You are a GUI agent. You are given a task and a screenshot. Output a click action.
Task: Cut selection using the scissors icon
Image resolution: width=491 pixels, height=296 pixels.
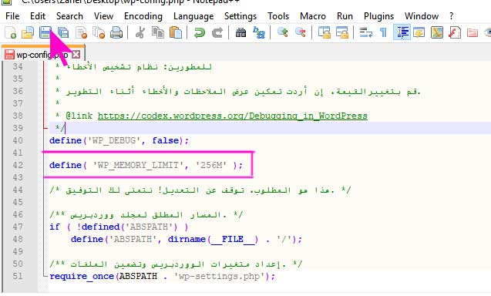click(140, 32)
